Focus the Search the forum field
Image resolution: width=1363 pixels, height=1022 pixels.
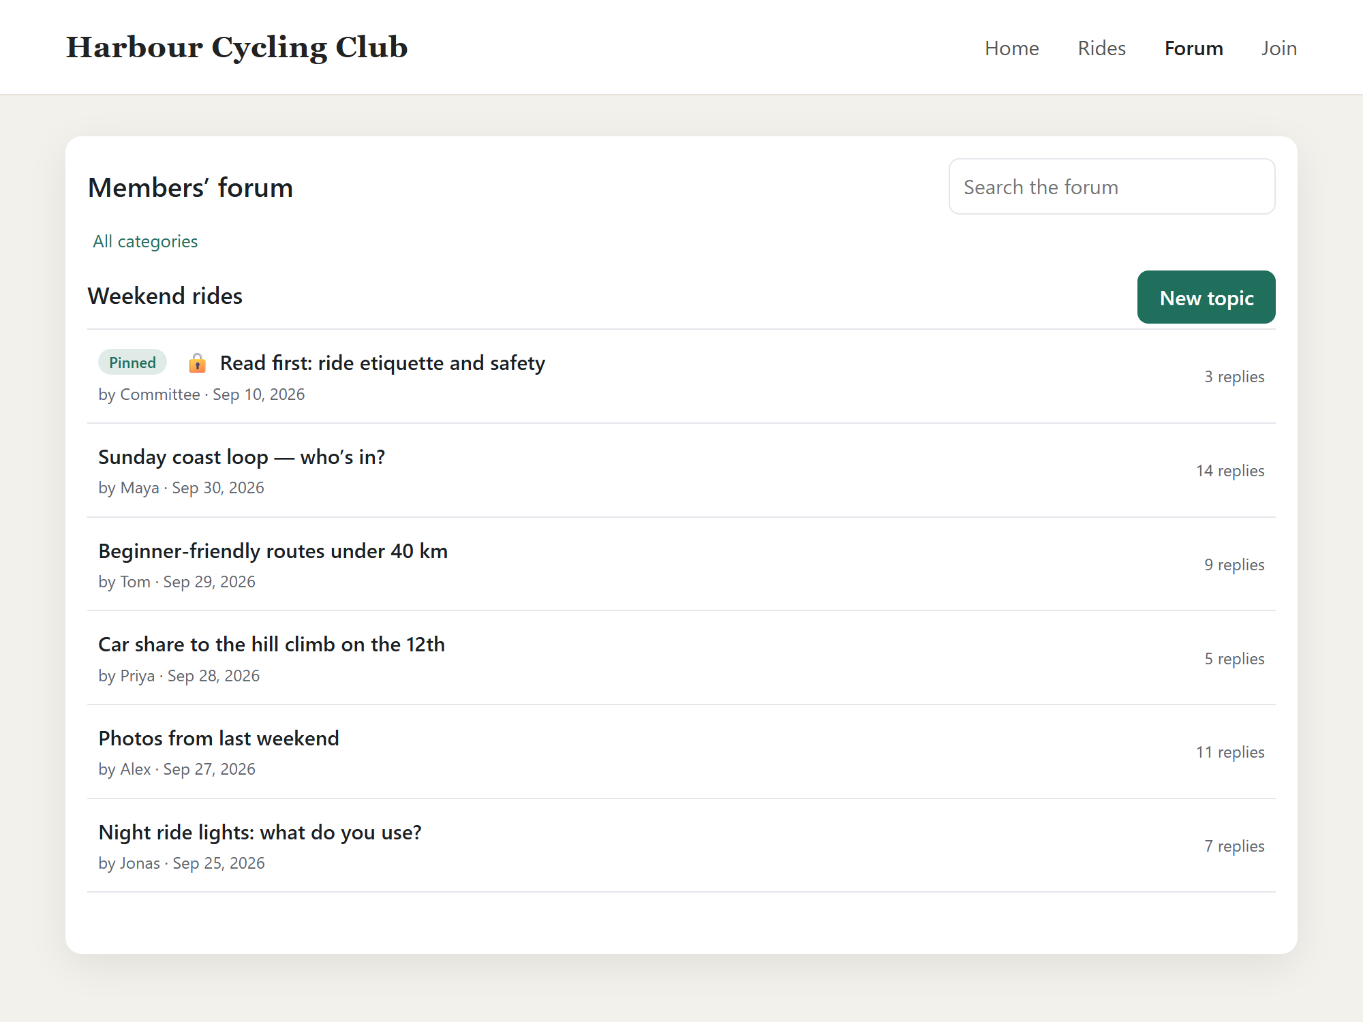(x=1112, y=187)
